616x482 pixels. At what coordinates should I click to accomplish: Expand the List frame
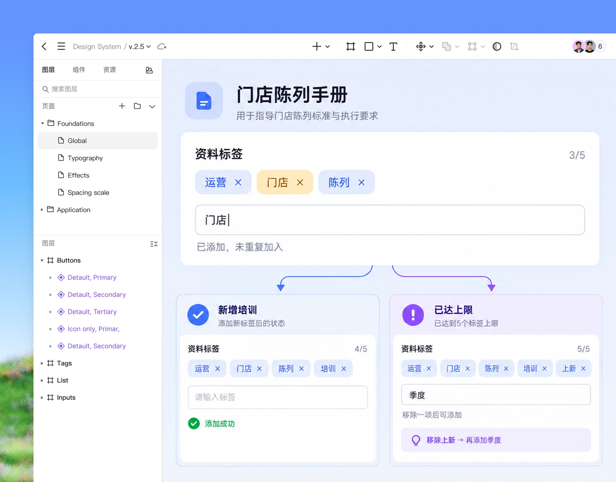42,380
